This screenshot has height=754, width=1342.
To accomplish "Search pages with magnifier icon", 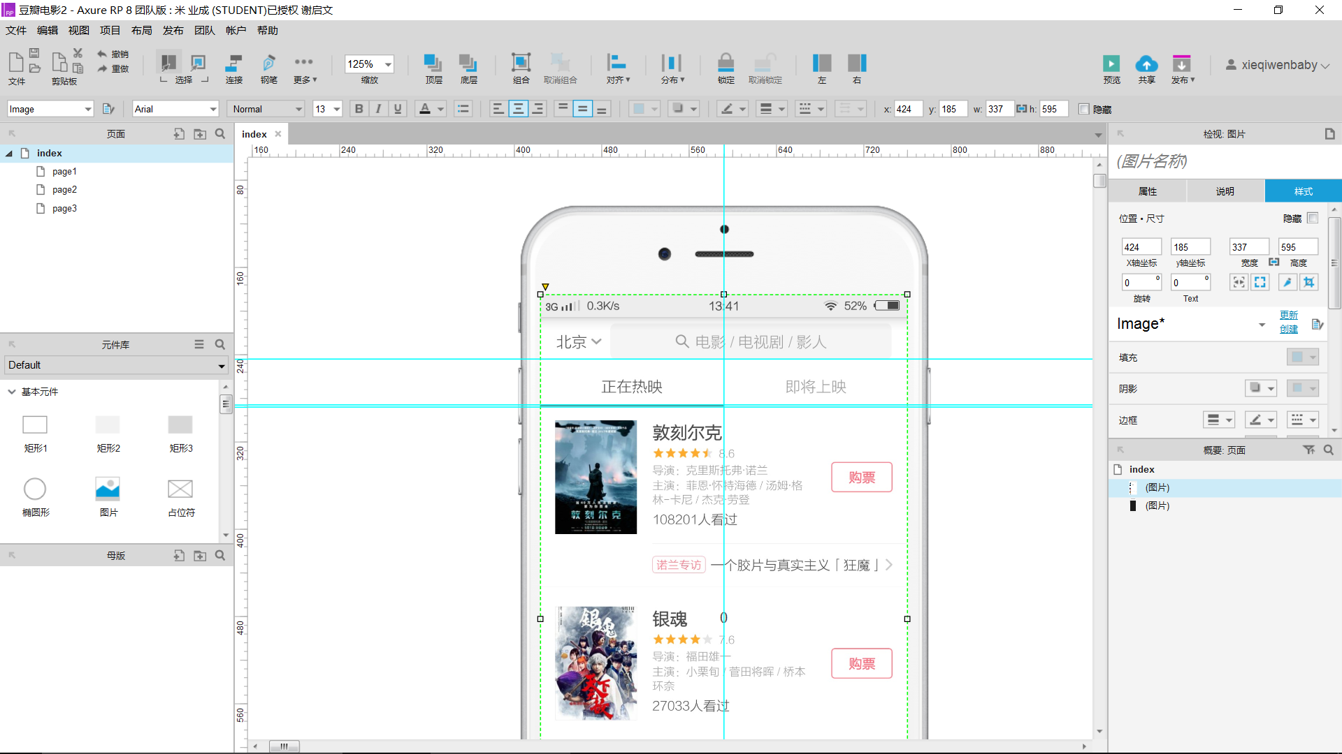I will (x=220, y=133).
